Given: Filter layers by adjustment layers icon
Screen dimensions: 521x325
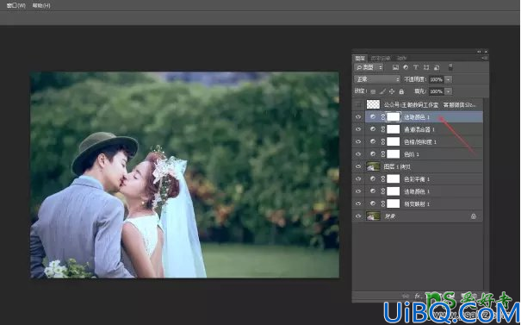Looking at the screenshot, I should pyautogui.click(x=406, y=67).
